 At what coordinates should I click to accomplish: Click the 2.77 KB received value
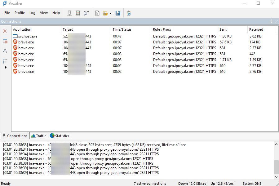pos(255,66)
